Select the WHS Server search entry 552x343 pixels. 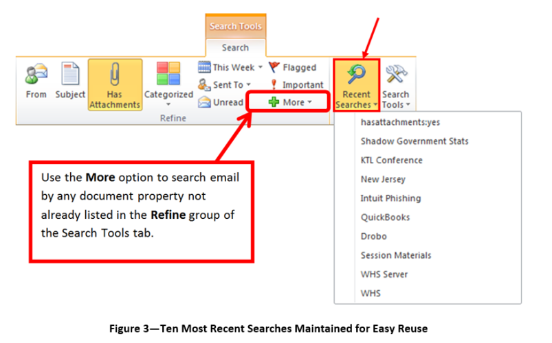click(x=384, y=274)
